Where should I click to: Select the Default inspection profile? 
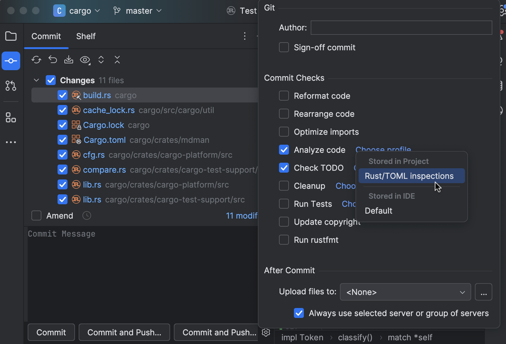click(378, 211)
